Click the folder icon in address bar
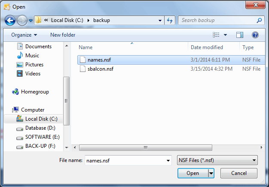Screen dimensions: 269x187 pyautogui.click(x=38, y=20)
